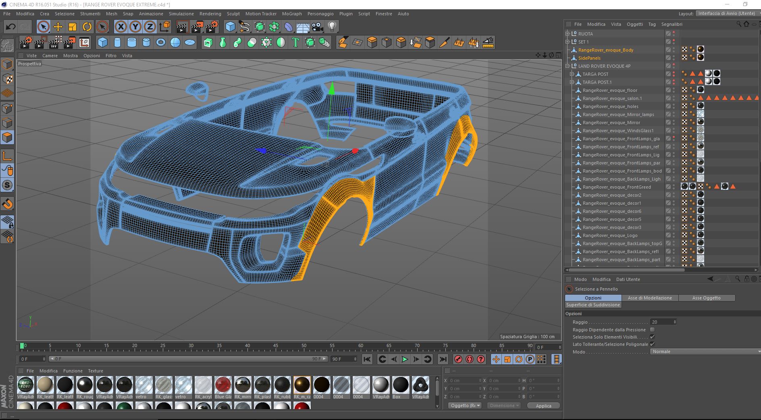Select the RangeRover_evoque_Logo object
Image resolution: width=761 pixels, height=420 pixels.
click(x=610, y=235)
